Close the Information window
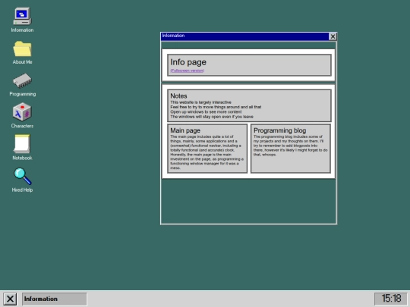The width and height of the screenshot is (410, 307). point(333,36)
